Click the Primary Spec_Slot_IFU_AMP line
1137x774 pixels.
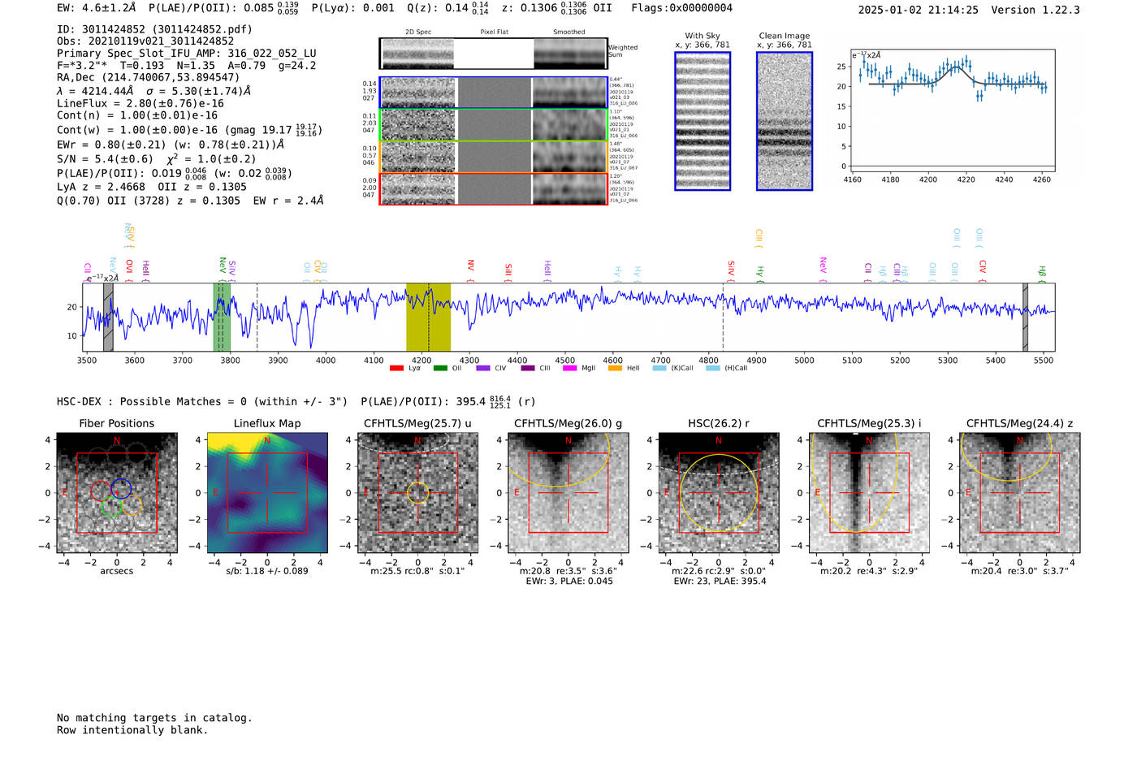tap(187, 54)
